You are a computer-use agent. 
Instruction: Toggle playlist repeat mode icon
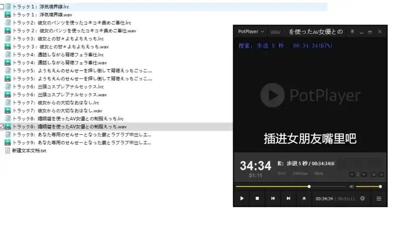pos(374,175)
